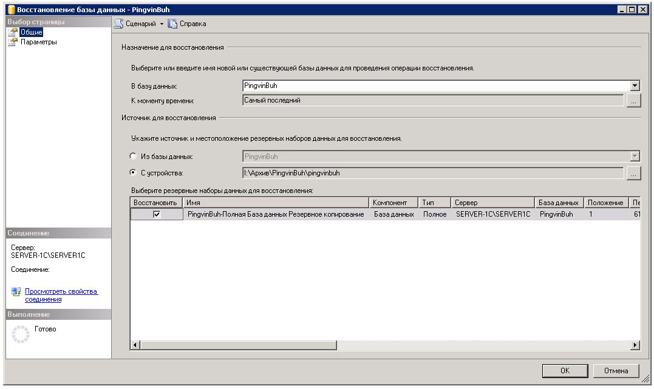654x389 pixels.
Task: Click the OK button
Action: 565,370
